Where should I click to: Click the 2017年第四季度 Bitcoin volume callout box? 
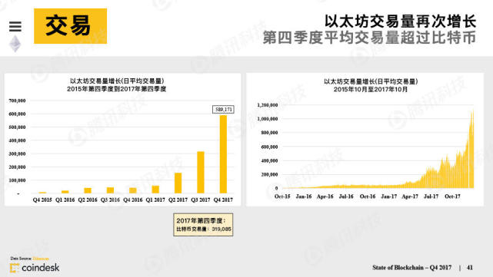click(x=203, y=225)
